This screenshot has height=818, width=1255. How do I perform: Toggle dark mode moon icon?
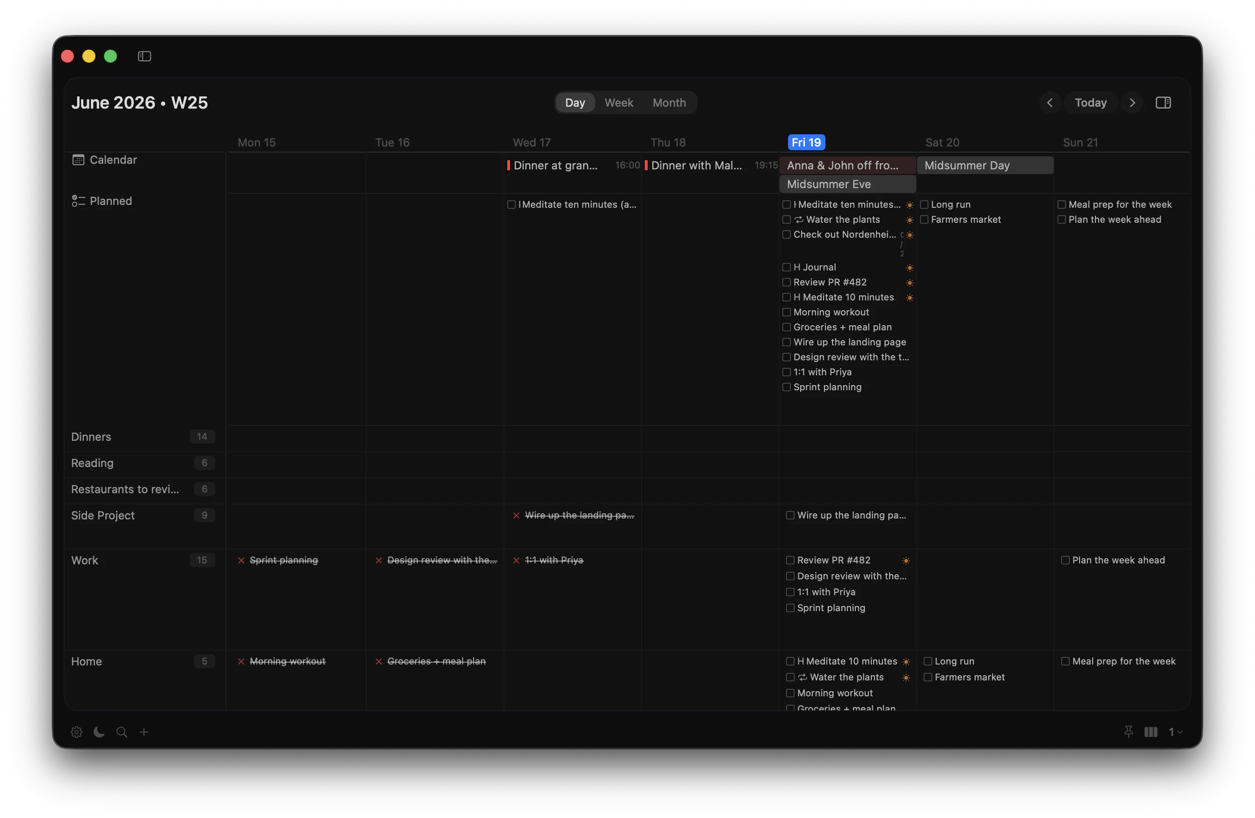click(99, 731)
